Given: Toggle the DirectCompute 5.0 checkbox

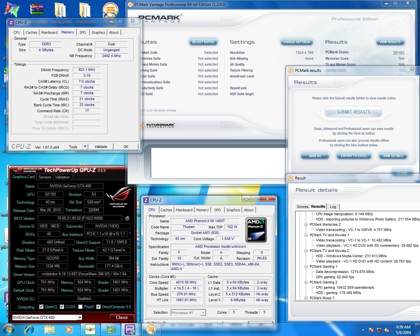Looking at the screenshot, I should [98, 307].
